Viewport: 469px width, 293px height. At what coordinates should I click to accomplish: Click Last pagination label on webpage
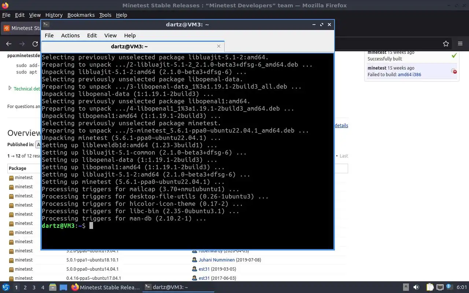click(x=344, y=156)
